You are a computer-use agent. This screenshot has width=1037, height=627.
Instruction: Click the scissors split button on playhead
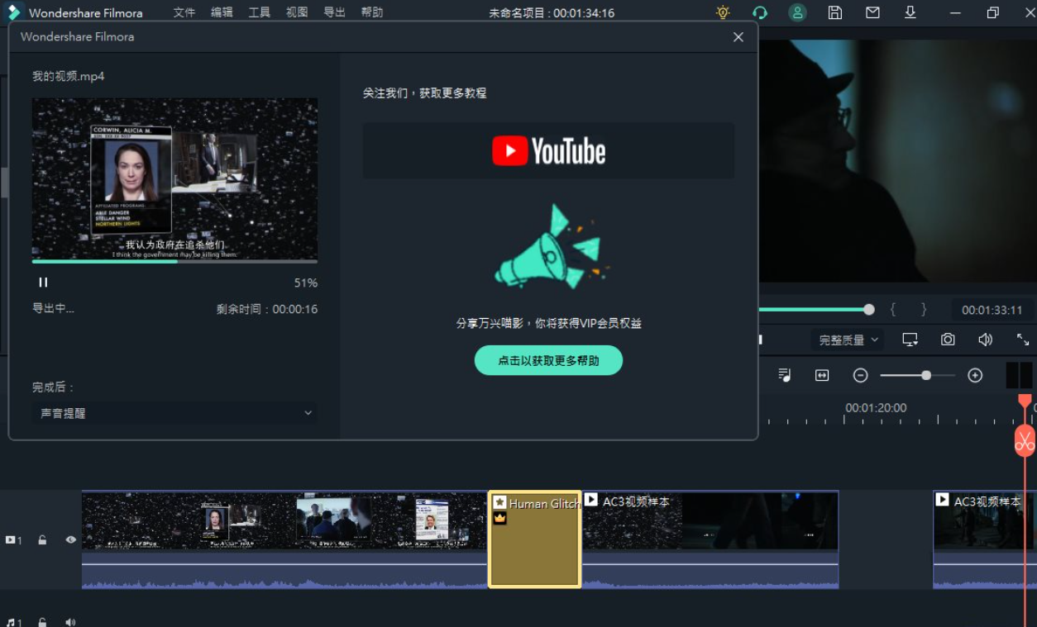click(1025, 440)
